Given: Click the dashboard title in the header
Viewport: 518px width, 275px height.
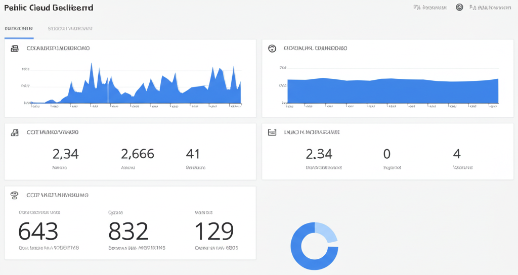Looking at the screenshot, I should pyautogui.click(x=49, y=8).
